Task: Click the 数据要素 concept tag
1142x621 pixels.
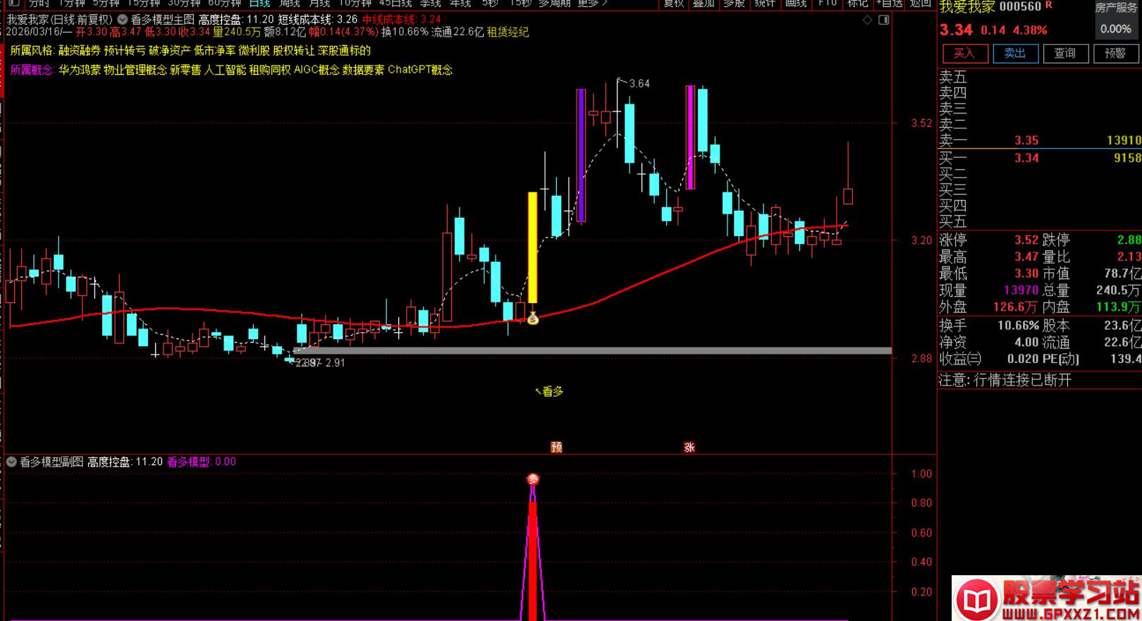Action: tap(363, 70)
